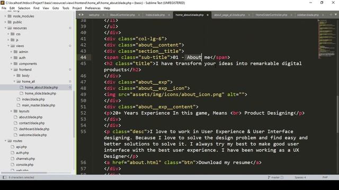Screen dimensions: 339x190
Task: Click git status marker beside views folder
Action: (70, 46)
